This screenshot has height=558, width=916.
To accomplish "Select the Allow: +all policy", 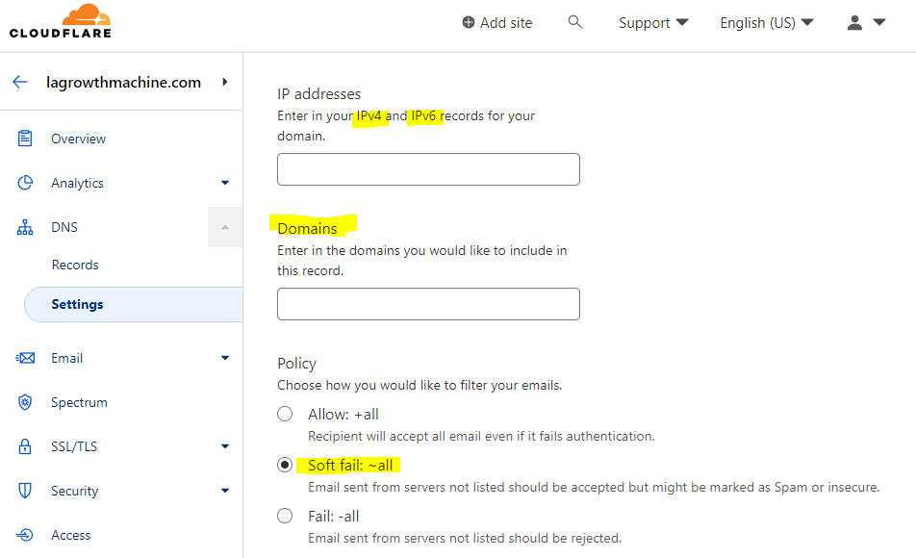I will click(285, 414).
